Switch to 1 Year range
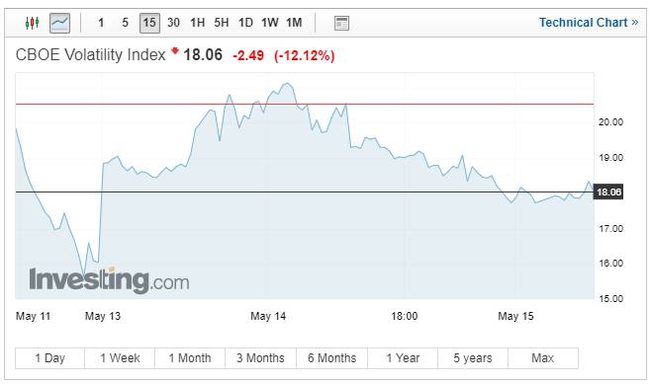 (x=403, y=358)
